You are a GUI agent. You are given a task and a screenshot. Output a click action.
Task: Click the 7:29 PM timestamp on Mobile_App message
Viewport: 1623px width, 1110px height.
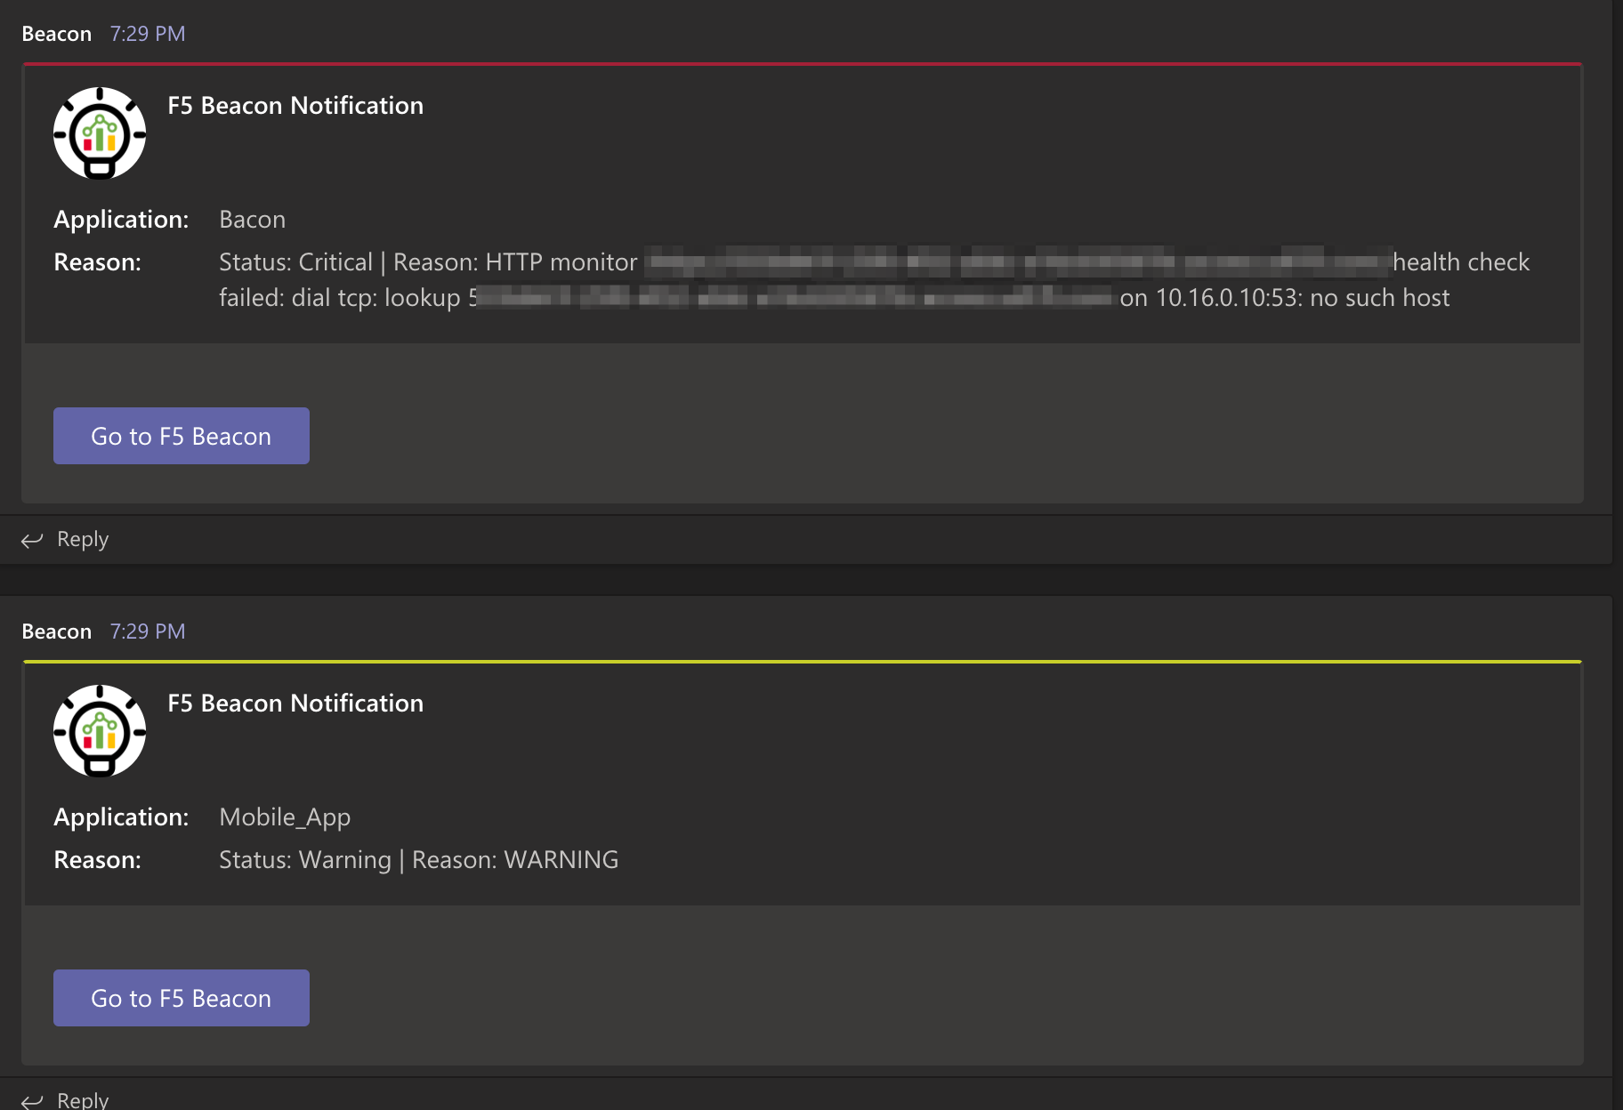click(148, 631)
